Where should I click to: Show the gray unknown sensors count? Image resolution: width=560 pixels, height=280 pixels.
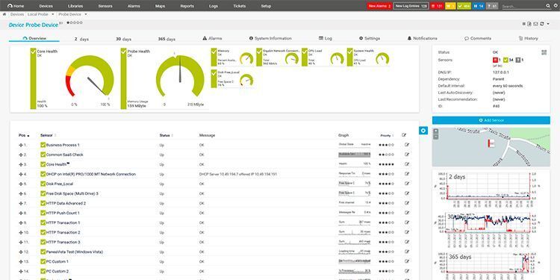tap(492, 6)
